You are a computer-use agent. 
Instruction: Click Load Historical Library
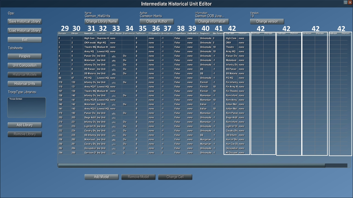(25, 31)
